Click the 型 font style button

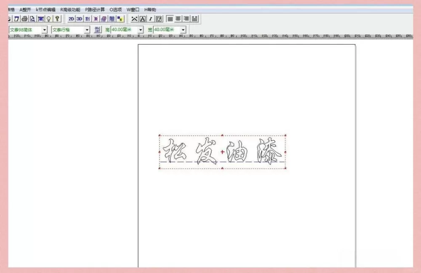click(97, 29)
